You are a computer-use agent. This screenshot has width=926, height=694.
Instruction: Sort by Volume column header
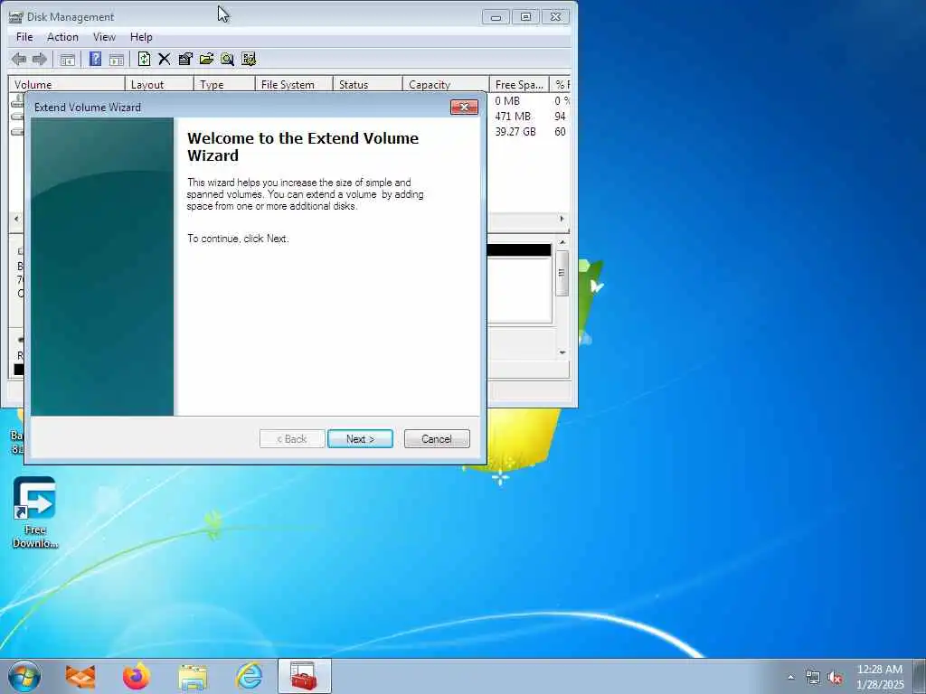click(66, 84)
